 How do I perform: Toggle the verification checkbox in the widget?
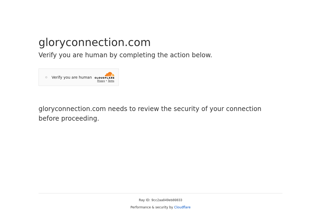[46, 77]
